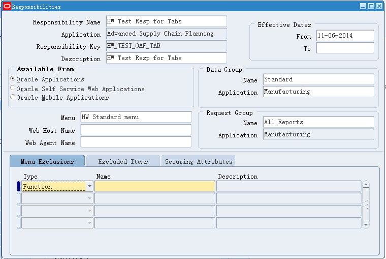
Task: Click the Name cell in fourth exclusion row
Action: click(x=155, y=223)
